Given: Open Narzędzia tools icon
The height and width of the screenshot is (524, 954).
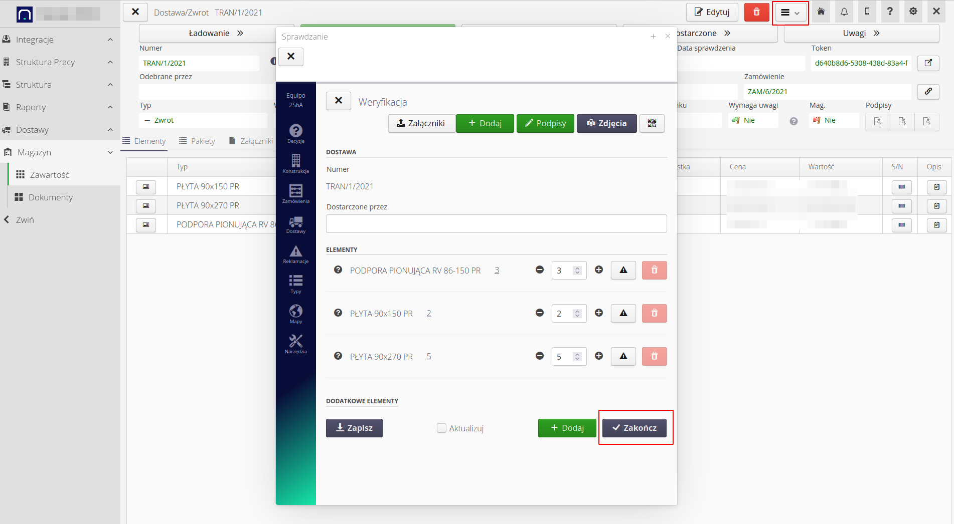Looking at the screenshot, I should pos(295,344).
